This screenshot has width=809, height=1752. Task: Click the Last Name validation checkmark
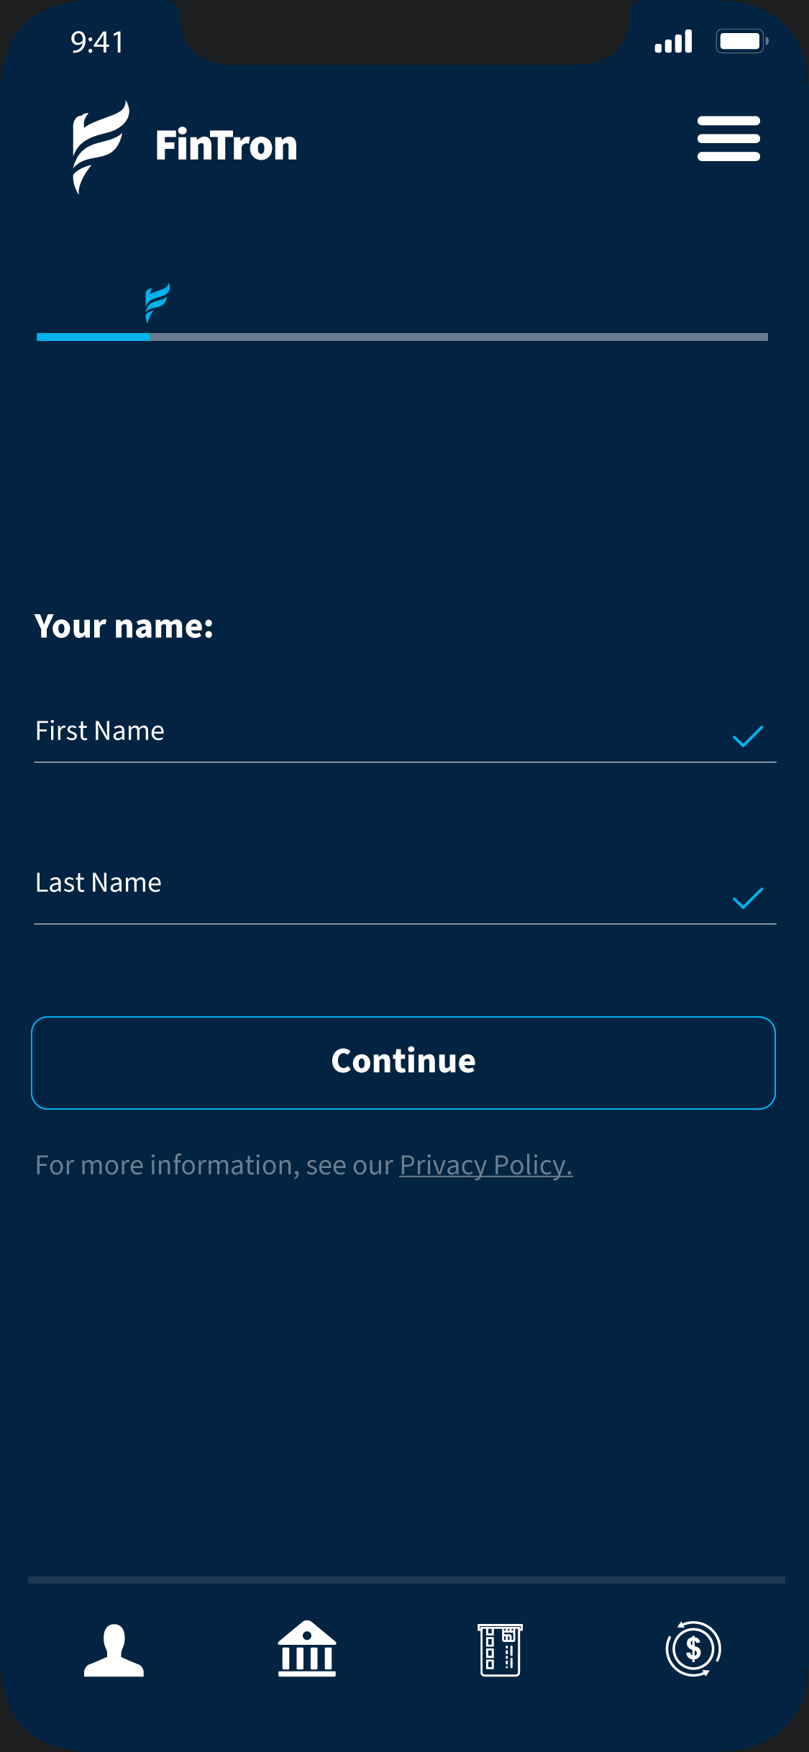click(x=747, y=898)
